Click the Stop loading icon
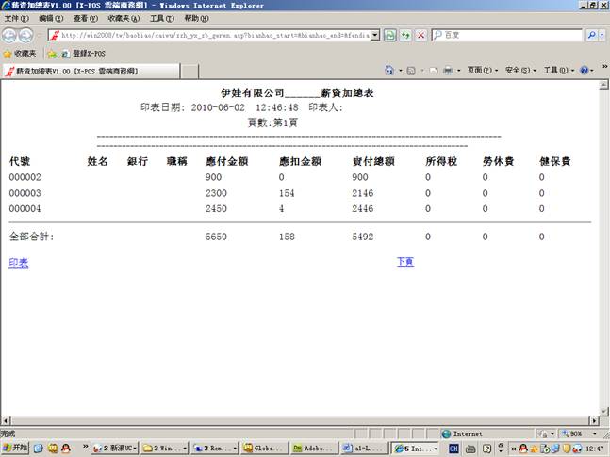This screenshot has width=610, height=457. tap(420, 35)
